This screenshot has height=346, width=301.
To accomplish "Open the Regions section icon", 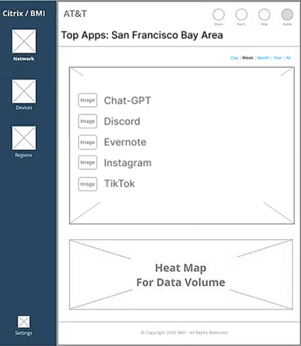I will tap(24, 138).
